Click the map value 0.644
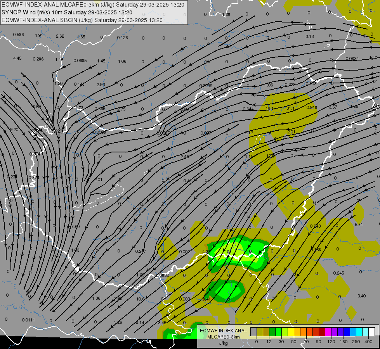Viewport: 380px width, 349px height. [x=248, y=109]
